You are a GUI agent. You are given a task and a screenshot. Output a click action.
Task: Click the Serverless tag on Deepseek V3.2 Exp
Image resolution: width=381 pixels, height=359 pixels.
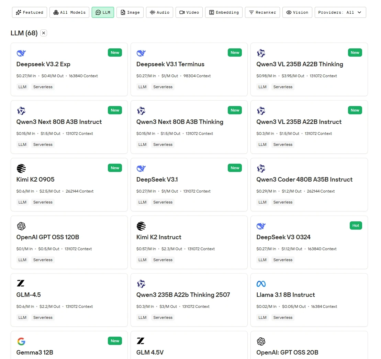tap(43, 87)
